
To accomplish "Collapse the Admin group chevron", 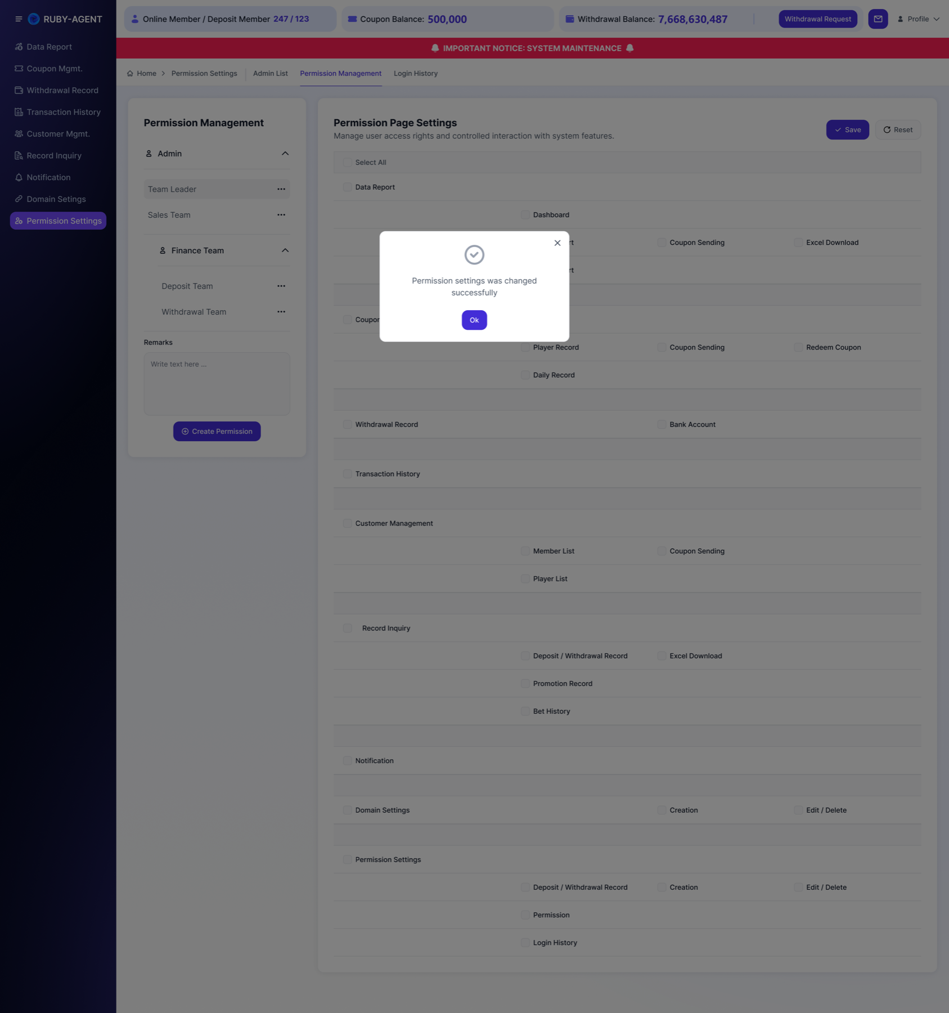I will pos(285,154).
